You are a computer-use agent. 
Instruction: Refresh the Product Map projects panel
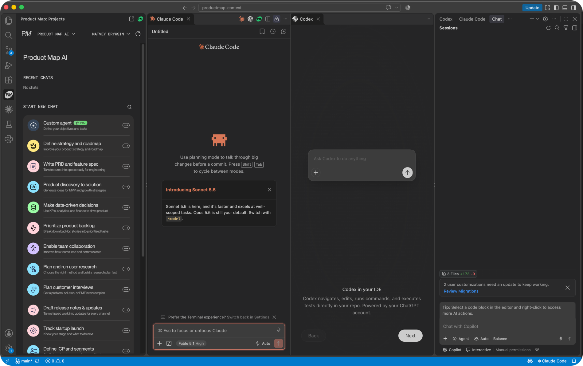point(138,34)
